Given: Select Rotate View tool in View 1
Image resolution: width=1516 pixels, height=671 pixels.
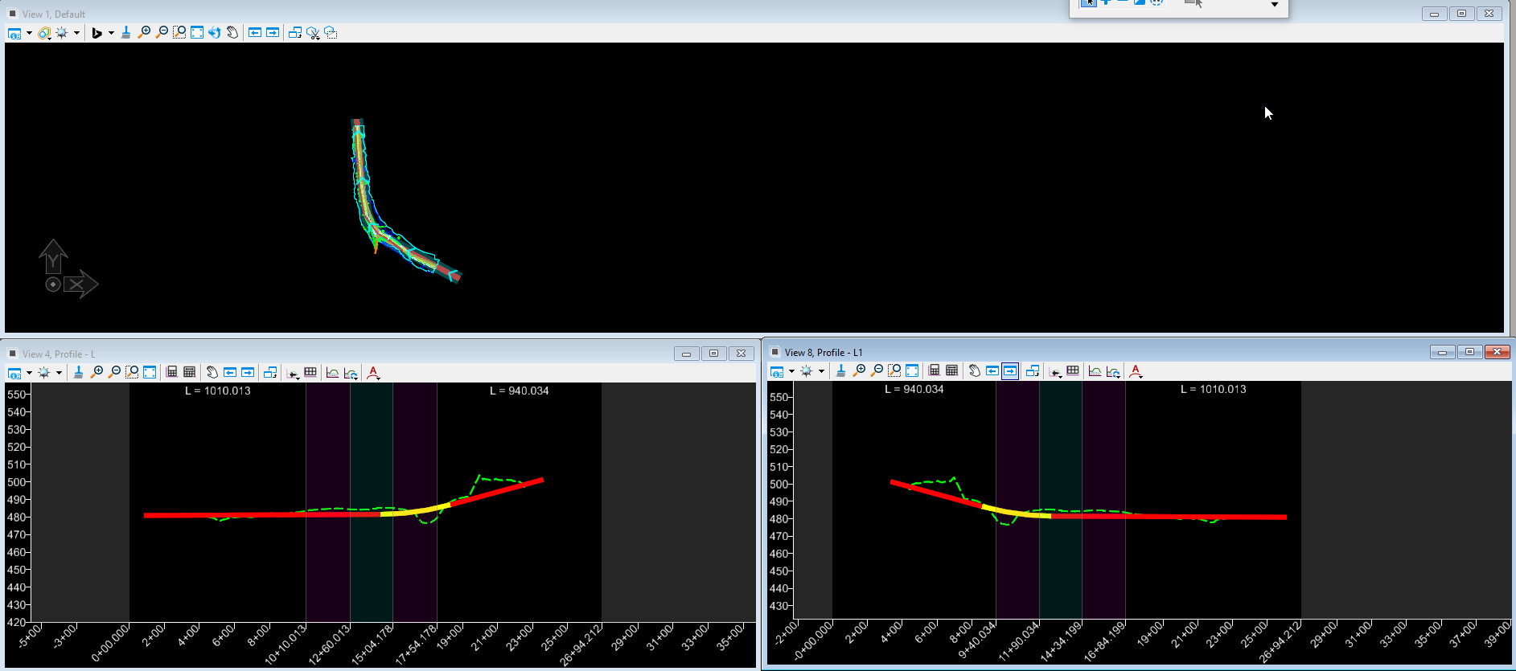Looking at the screenshot, I should [x=215, y=33].
